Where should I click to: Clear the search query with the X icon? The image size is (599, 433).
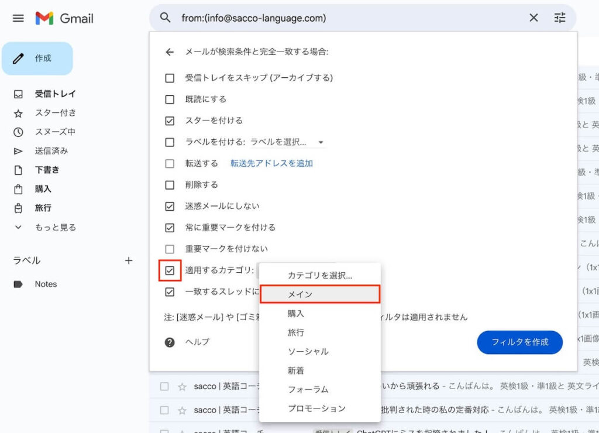click(x=533, y=18)
